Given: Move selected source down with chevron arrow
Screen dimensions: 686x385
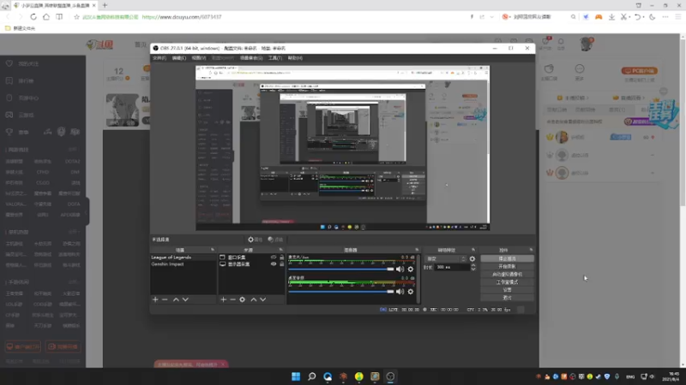Looking at the screenshot, I should point(263,299).
